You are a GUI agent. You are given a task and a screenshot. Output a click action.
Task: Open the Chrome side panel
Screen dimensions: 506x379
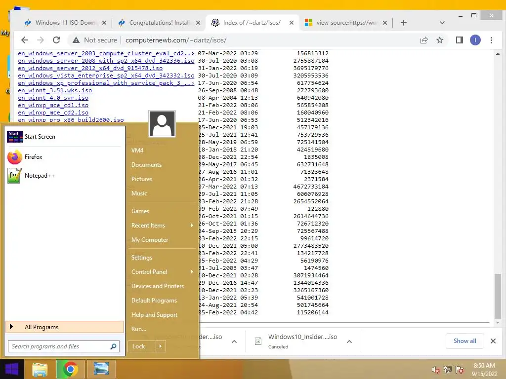click(459, 40)
